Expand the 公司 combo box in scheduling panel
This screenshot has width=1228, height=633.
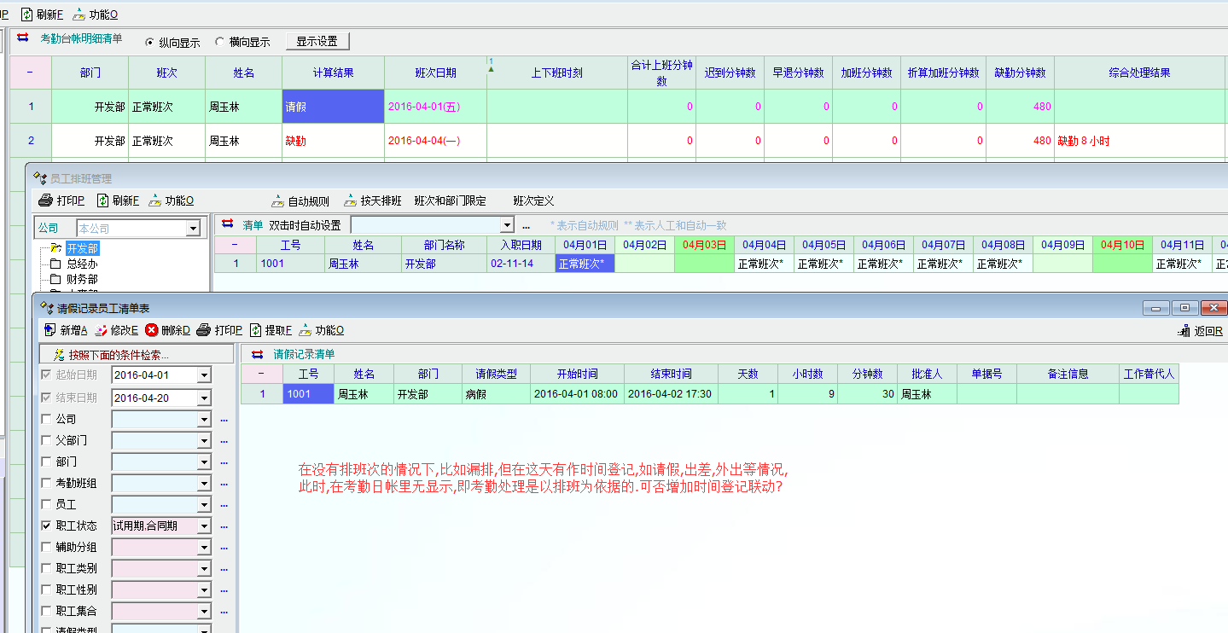click(x=193, y=229)
